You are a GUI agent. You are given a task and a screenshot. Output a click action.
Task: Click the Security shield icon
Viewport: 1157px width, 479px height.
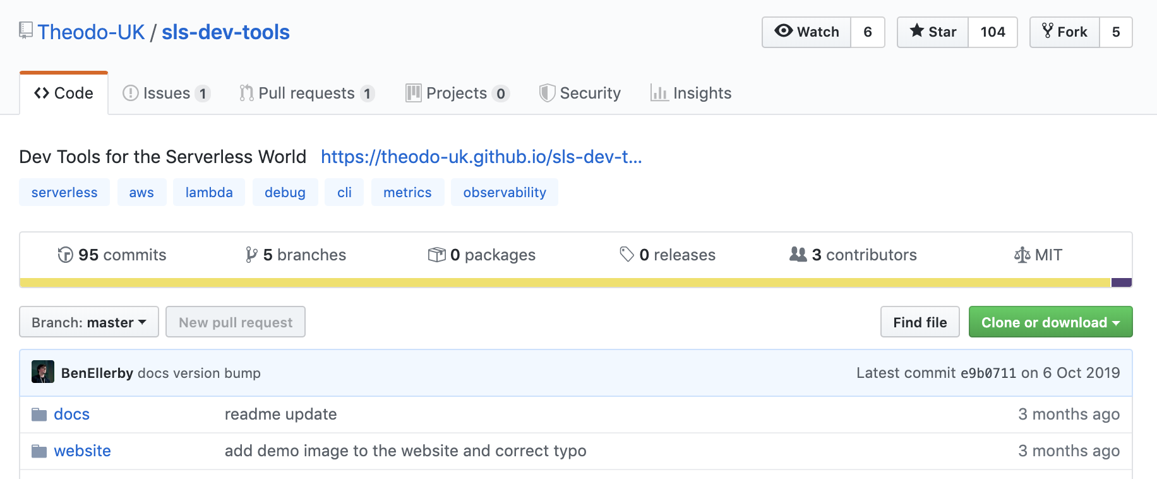[547, 94]
